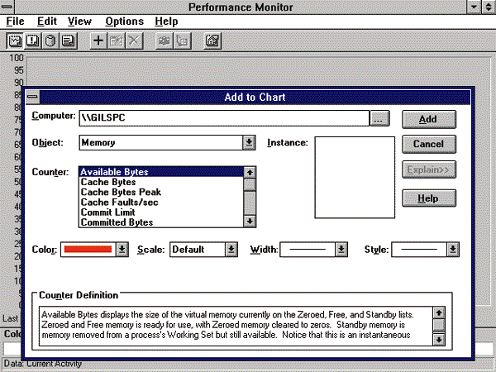Screen dimensions: 496x372
Task: Click the Width line sample field
Action: [x=308, y=250]
